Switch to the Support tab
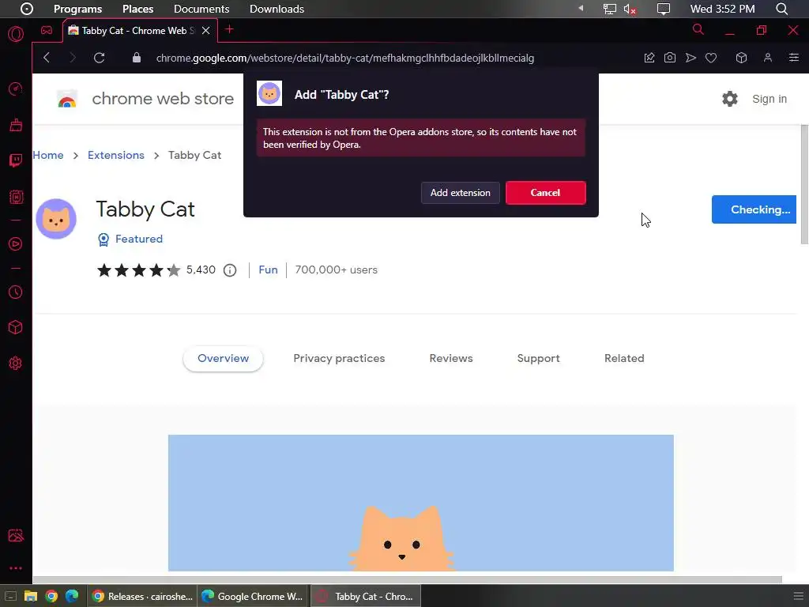The height and width of the screenshot is (607, 809). pyautogui.click(x=538, y=358)
